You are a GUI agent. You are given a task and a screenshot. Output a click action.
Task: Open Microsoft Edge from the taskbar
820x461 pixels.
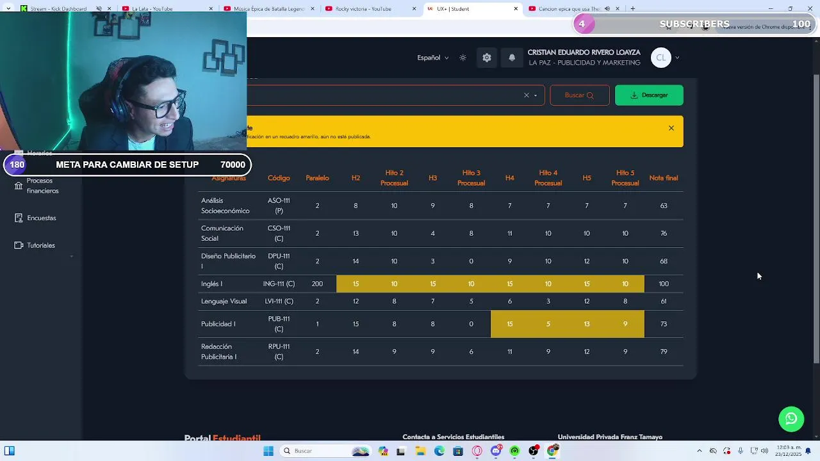click(439, 451)
